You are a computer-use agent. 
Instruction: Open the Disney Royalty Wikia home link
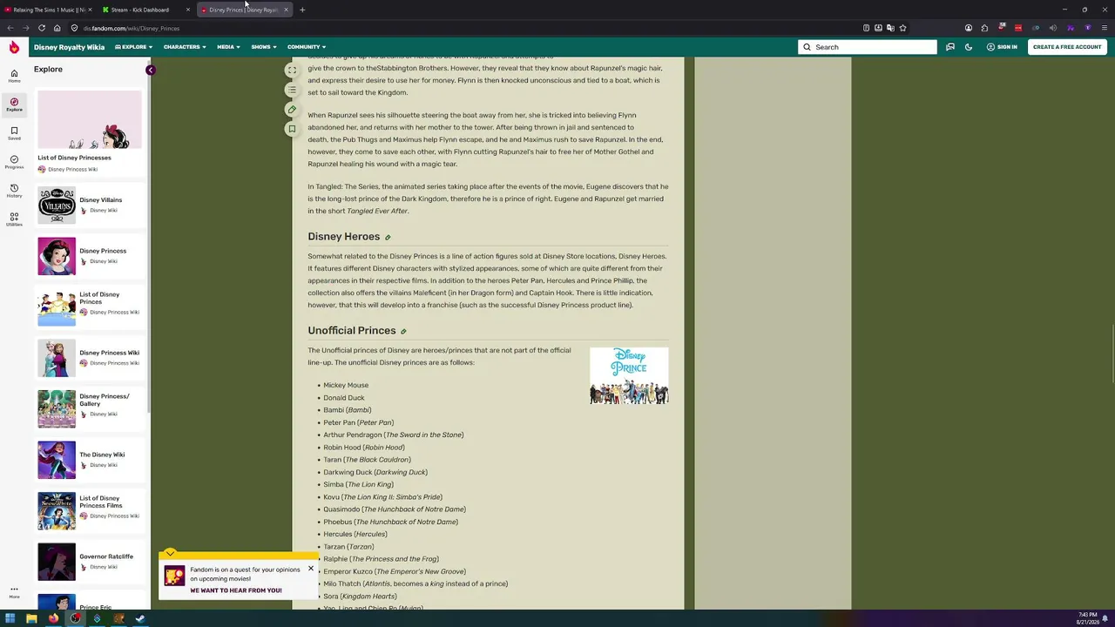click(69, 47)
